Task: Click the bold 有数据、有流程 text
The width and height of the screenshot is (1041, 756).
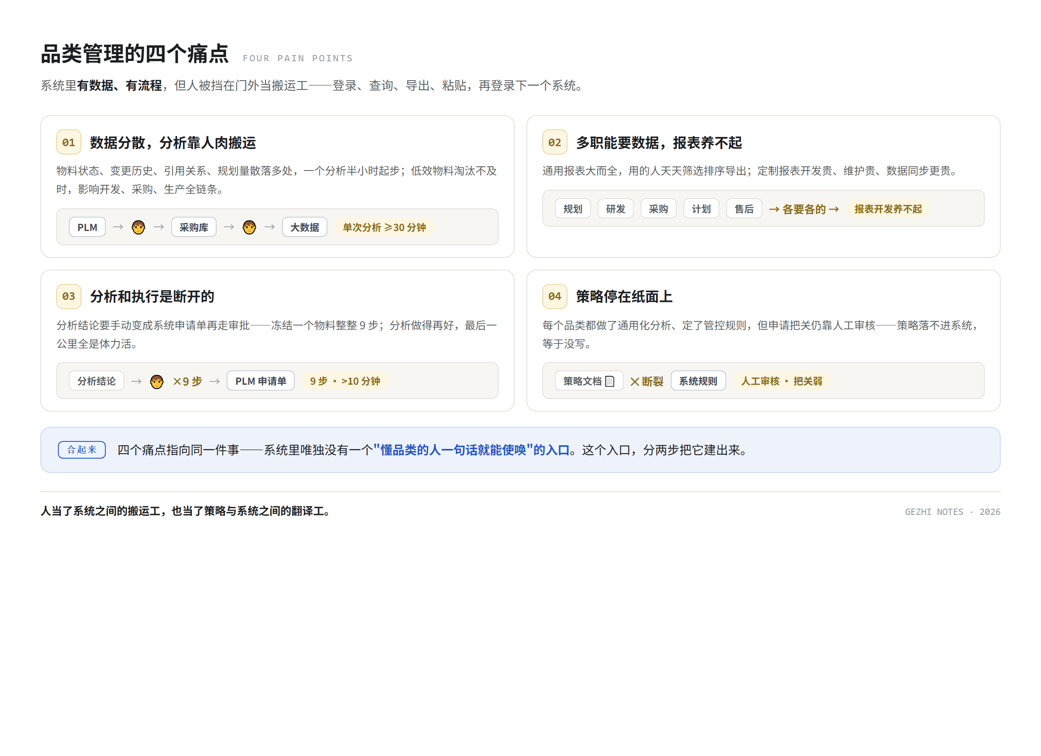Action: [x=119, y=85]
